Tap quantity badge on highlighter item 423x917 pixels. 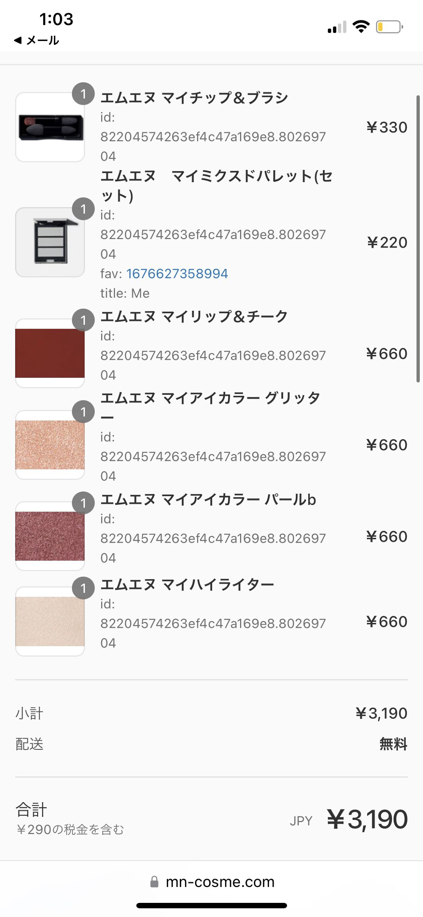(x=83, y=588)
